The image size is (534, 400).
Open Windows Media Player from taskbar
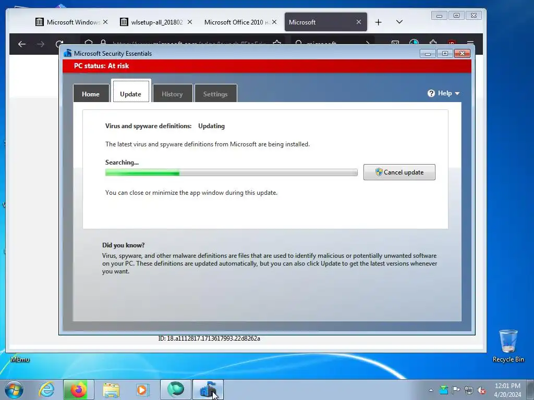(x=143, y=390)
